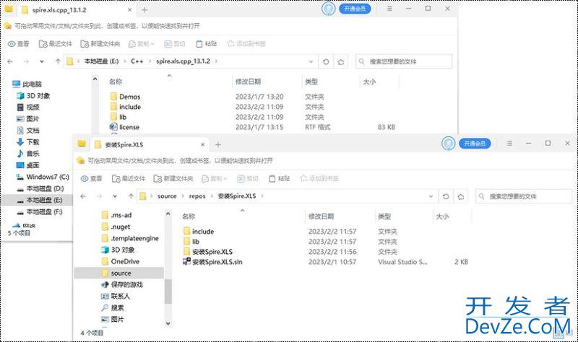Select 此电脑 in back window sidebar
This screenshot has height=342, width=578.
[x=27, y=84]
